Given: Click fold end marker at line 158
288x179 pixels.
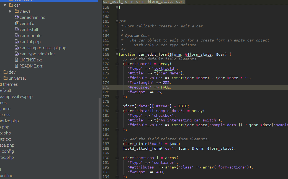Looking at the screenshot, I should click(x=117, y=7).
